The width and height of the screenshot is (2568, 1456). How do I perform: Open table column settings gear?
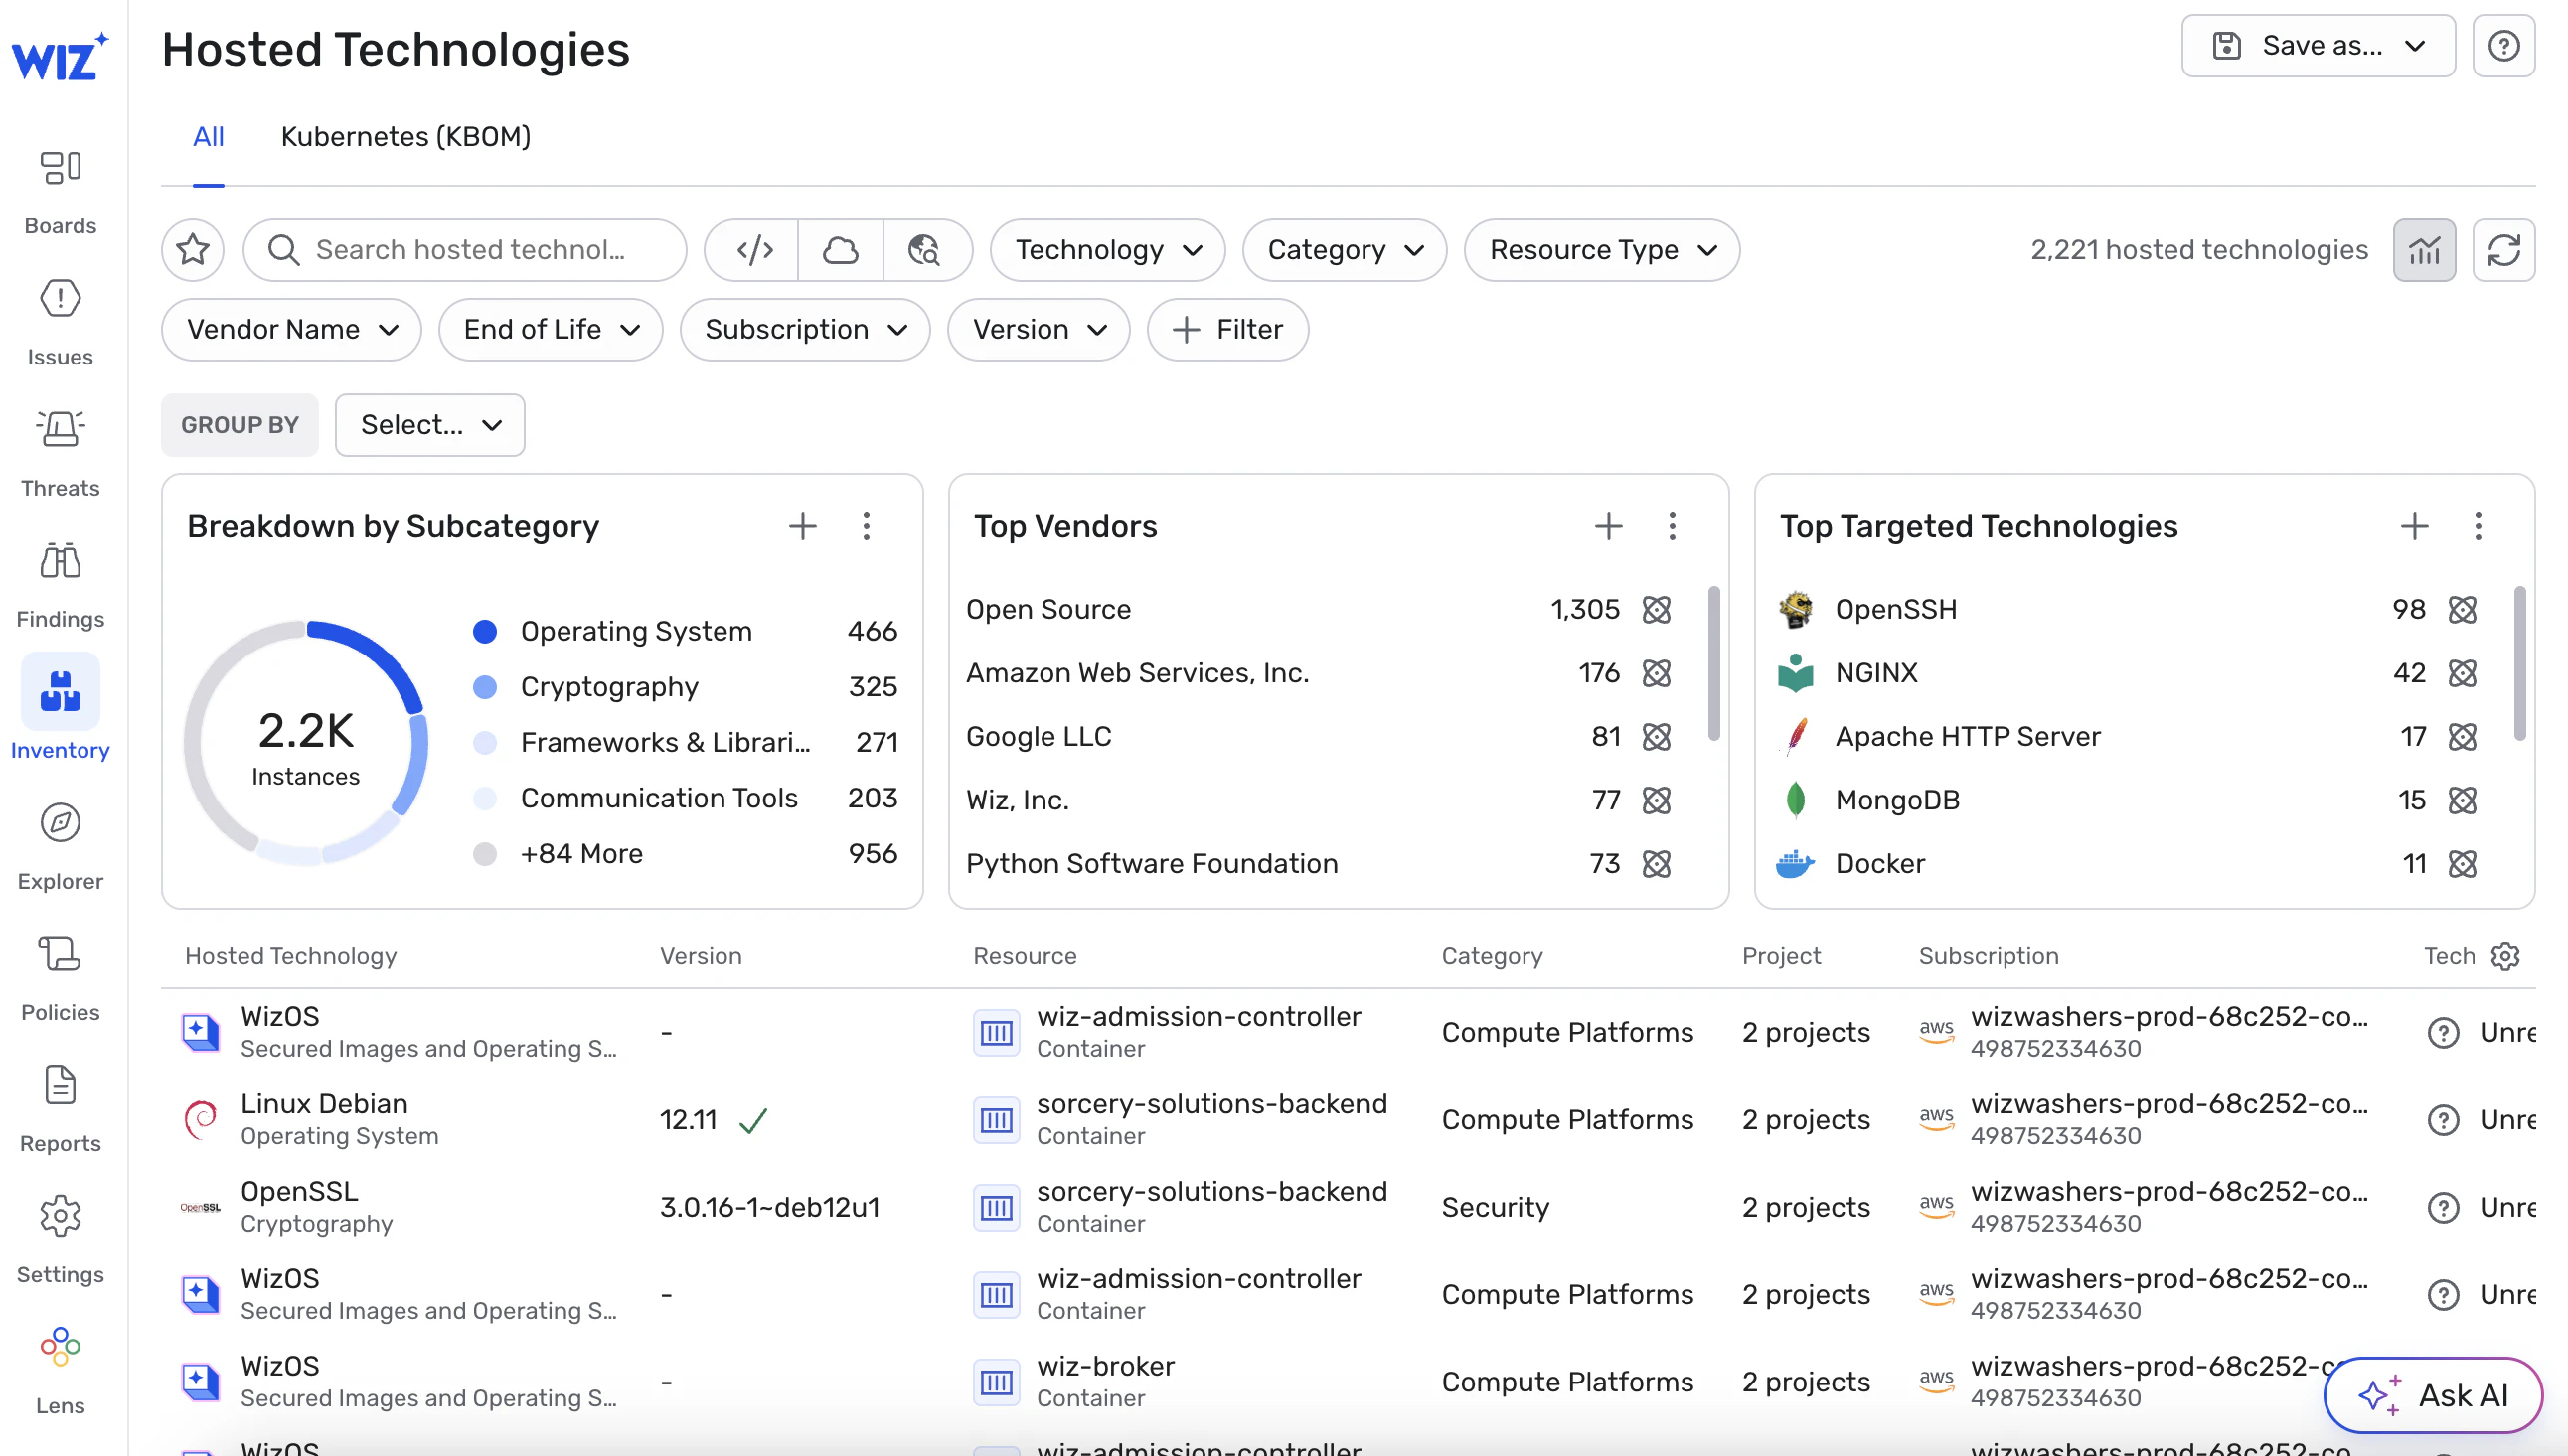pos(2505,956)
